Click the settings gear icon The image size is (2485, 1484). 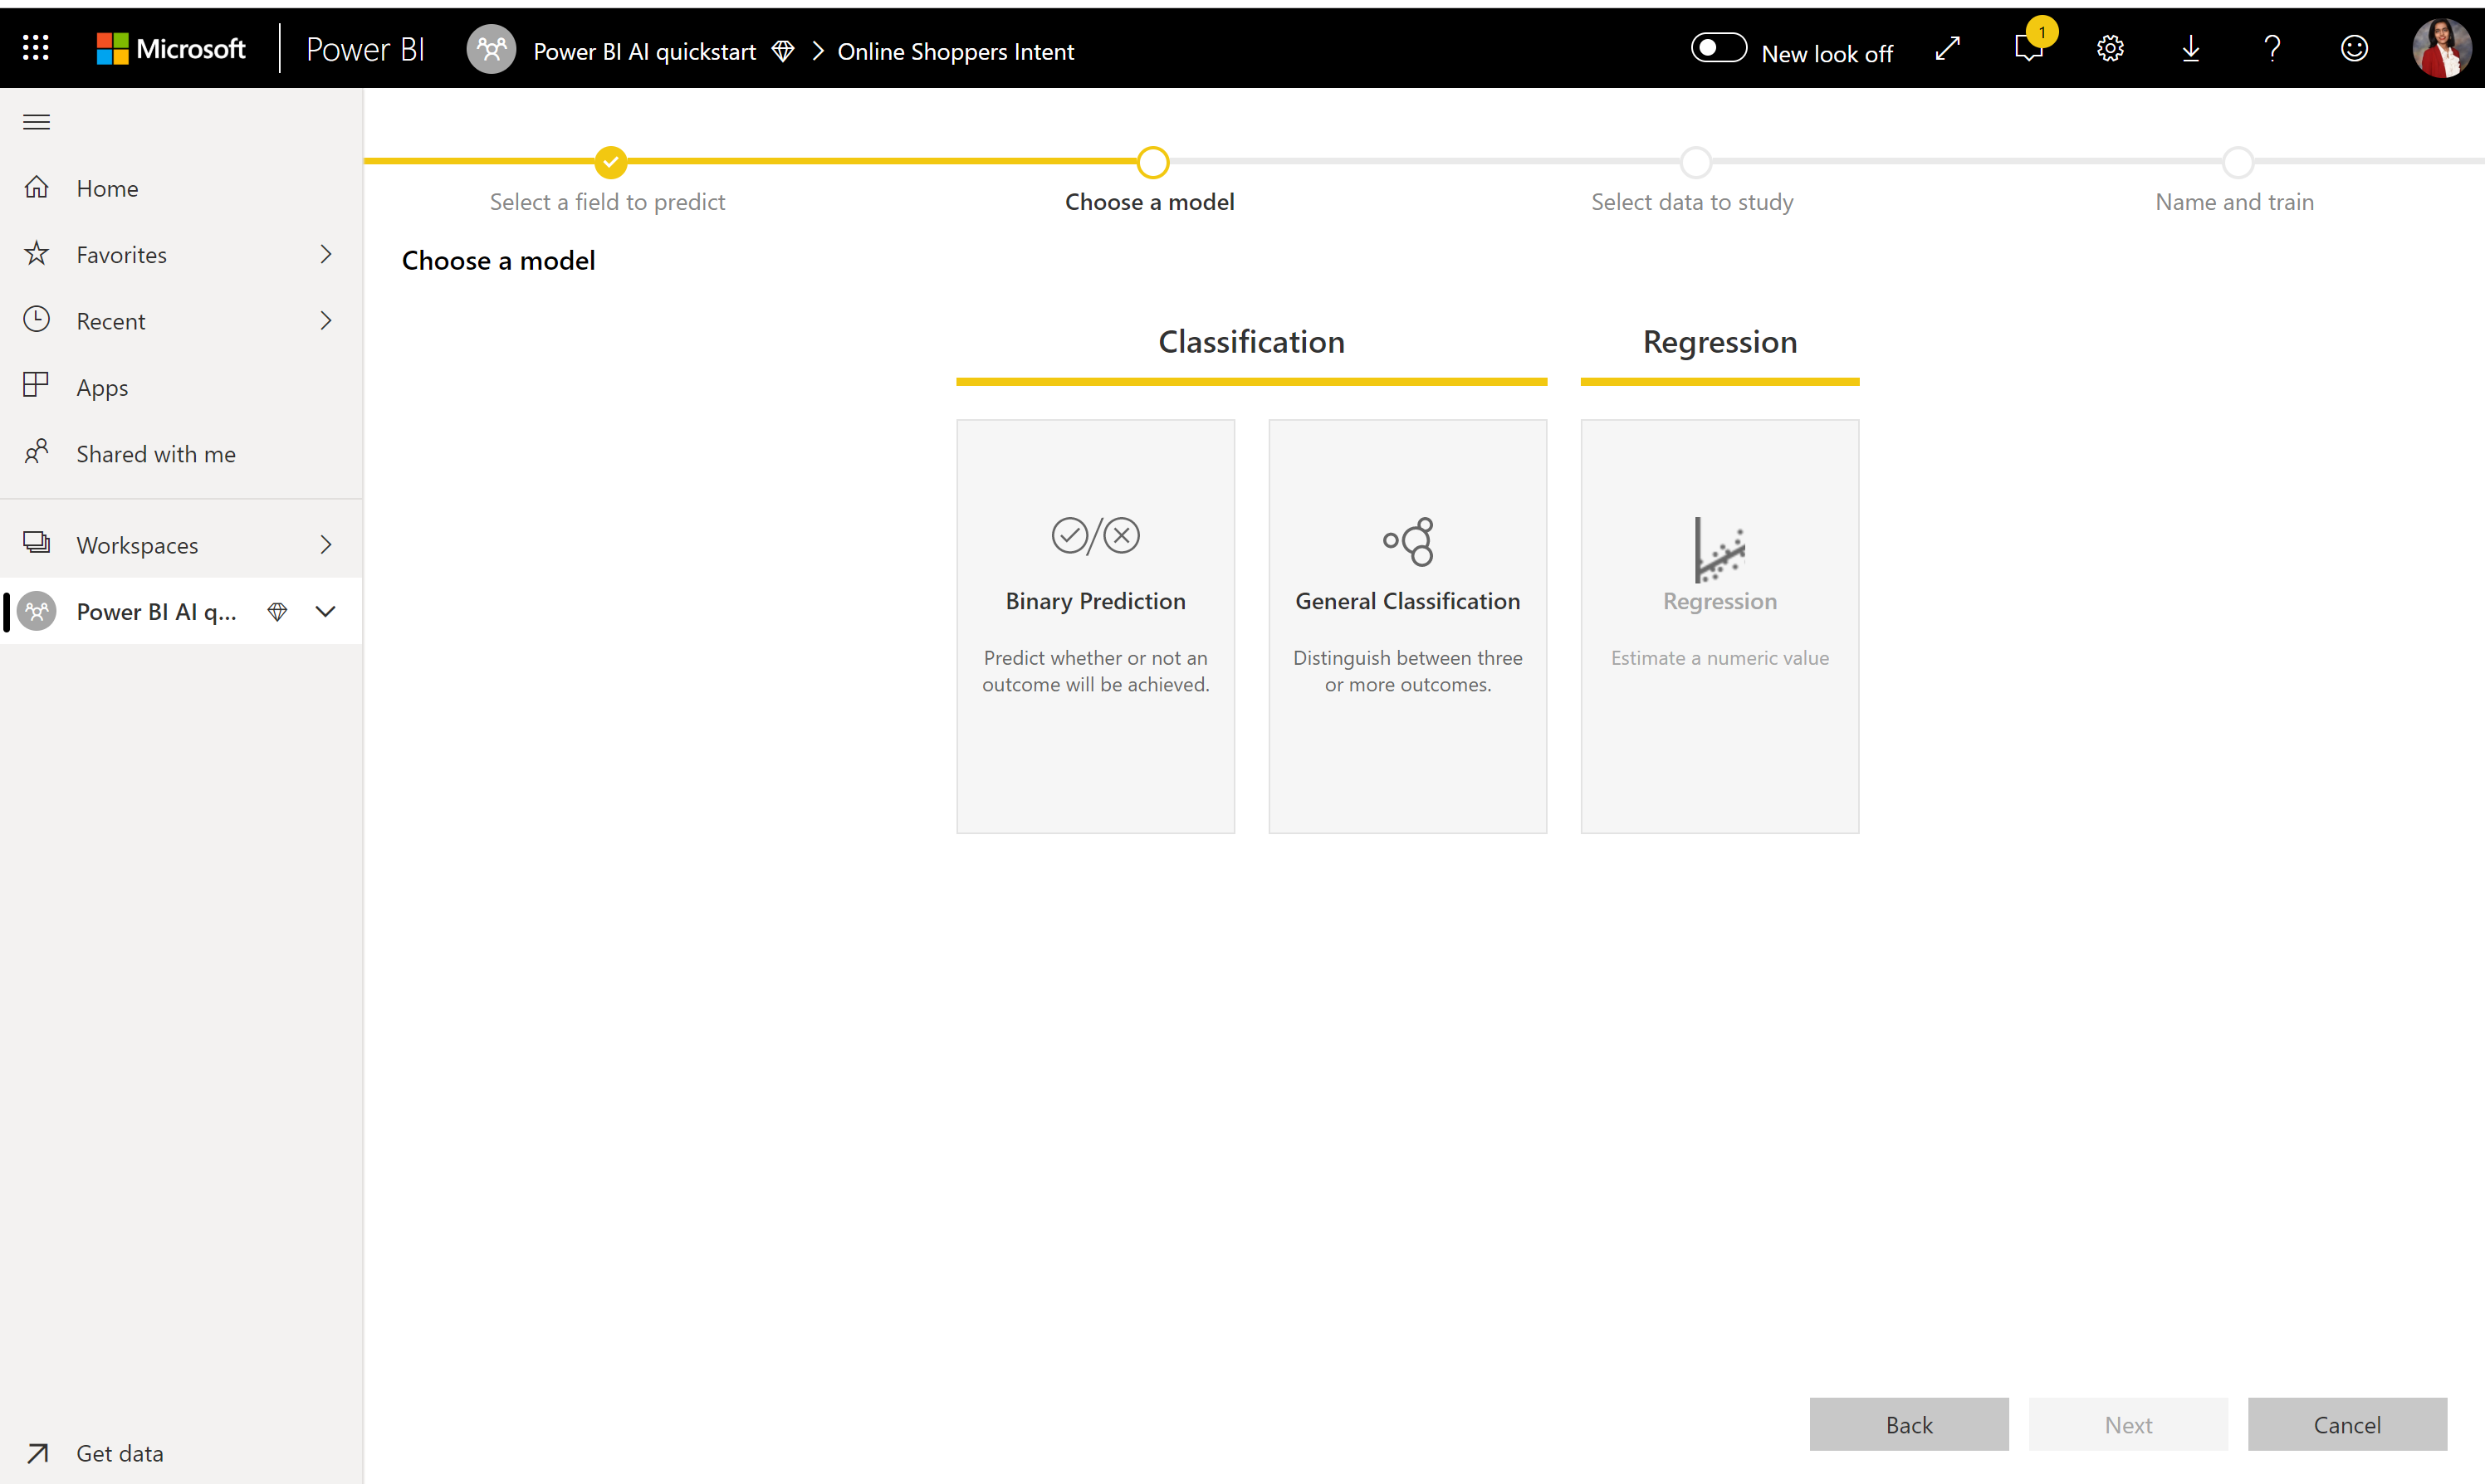[x=2112, y=47]
